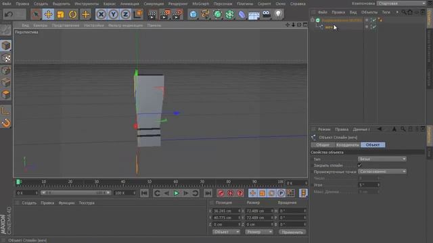
Task: Expand more object manager menus arrow
Action: click(x=397, y=12)
